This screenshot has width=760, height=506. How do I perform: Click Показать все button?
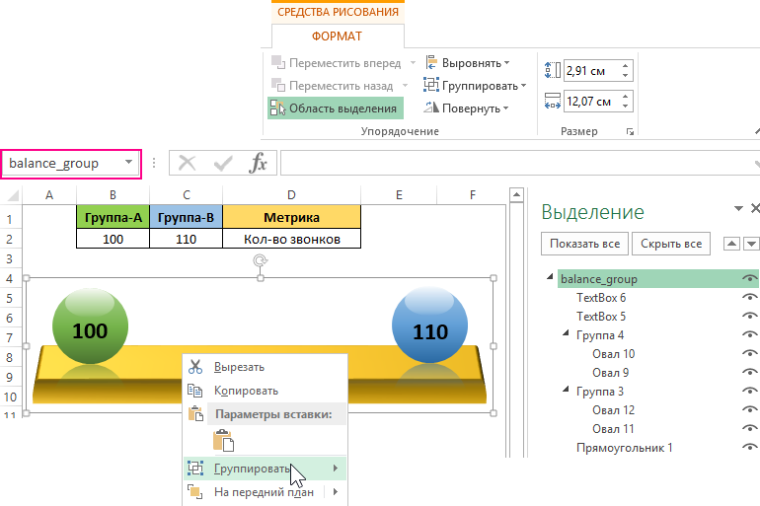[x=584, y=244]
